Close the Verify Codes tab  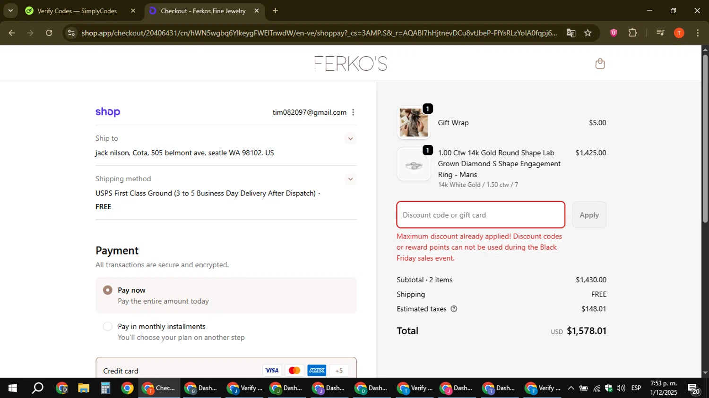tap(133, 11)
